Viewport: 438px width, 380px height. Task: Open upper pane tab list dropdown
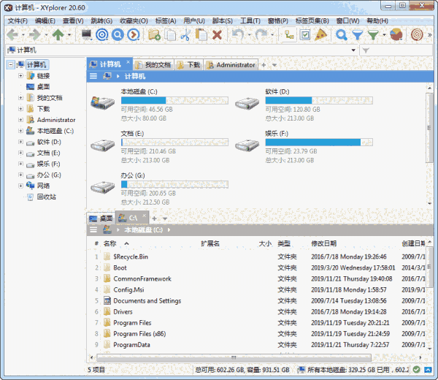pos(274,65)
